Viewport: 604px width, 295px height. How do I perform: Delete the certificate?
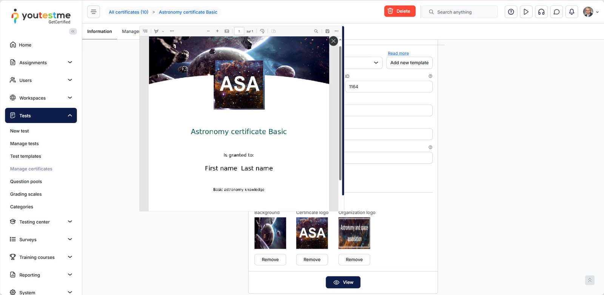(400, 11)
